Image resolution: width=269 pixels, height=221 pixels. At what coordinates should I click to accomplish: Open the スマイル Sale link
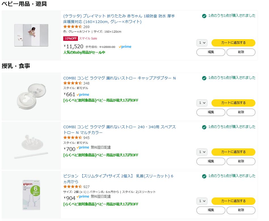88,39
